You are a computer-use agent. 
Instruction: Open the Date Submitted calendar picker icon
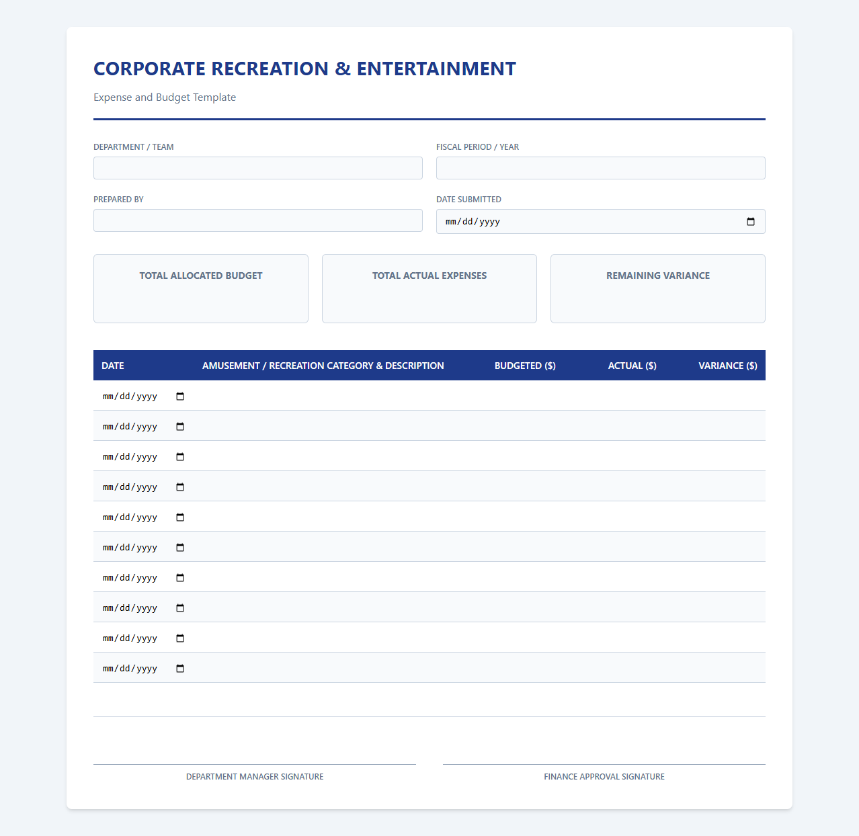(751, 222)
